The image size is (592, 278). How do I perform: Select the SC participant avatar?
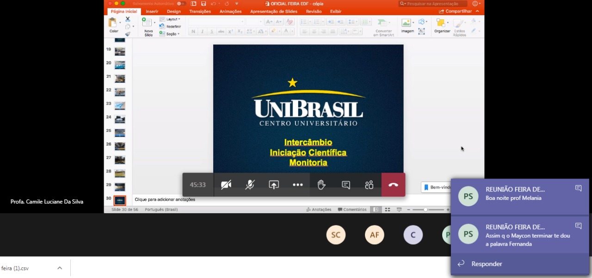click(x=336, y=235)
